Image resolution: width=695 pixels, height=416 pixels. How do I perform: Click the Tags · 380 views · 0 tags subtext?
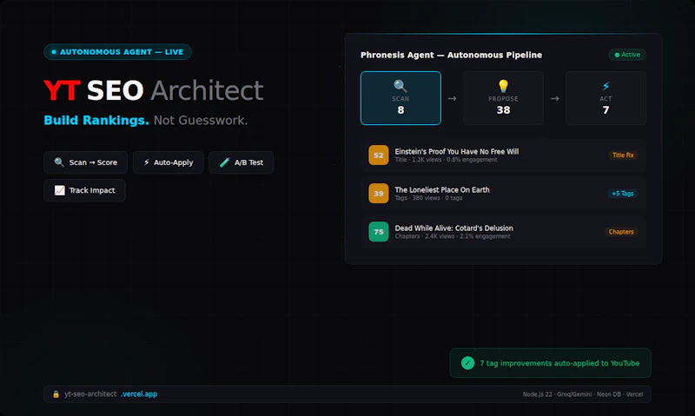coord(428,198)
